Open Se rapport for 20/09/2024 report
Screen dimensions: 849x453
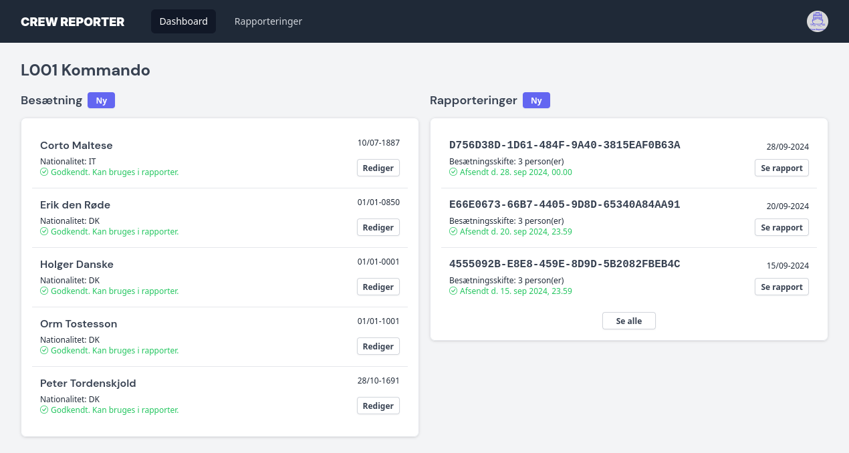(x=781, y=227)
